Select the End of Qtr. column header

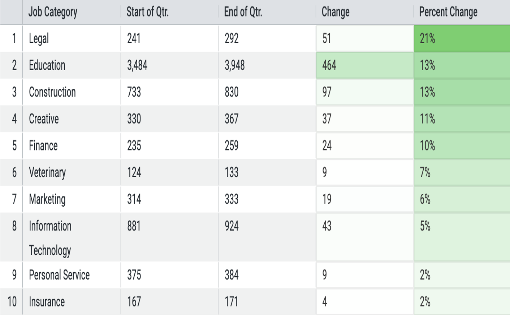[267, 12]
